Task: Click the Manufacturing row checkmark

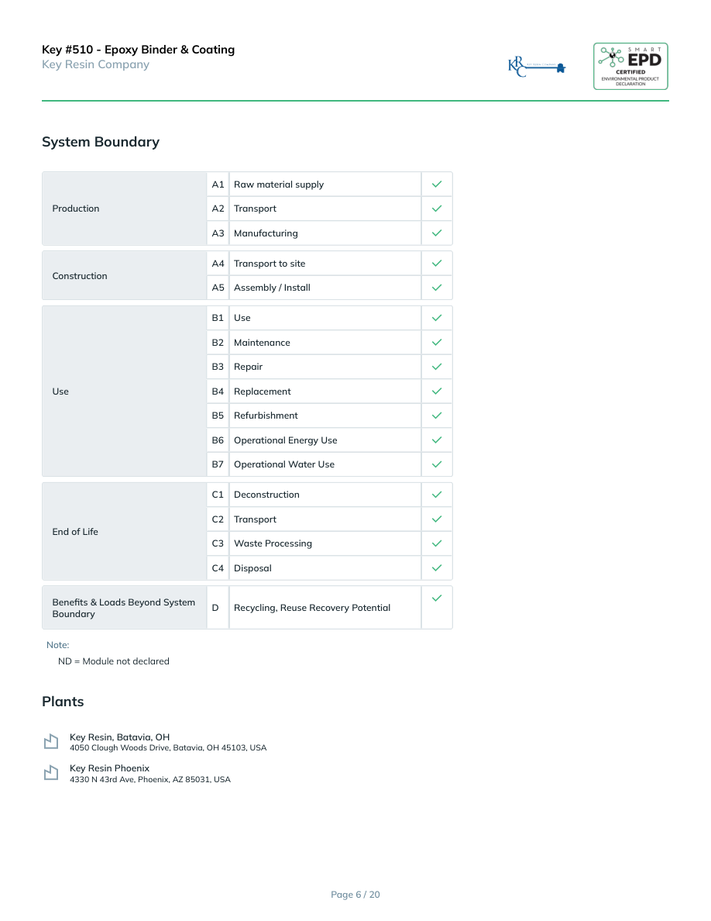Action: click(437, 233)
